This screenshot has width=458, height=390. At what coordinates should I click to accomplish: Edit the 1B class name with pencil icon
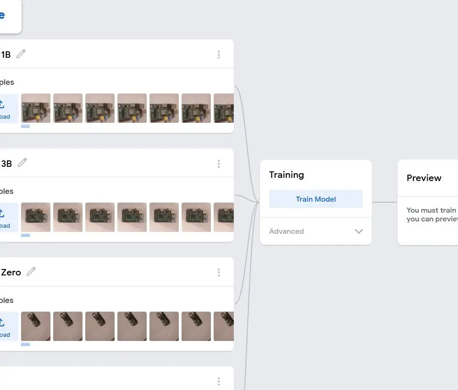coord(21,54)
